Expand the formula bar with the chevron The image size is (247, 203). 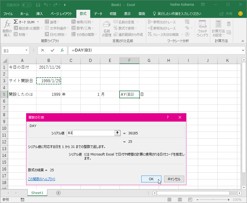pyautogui.click(x=243, y=50)
